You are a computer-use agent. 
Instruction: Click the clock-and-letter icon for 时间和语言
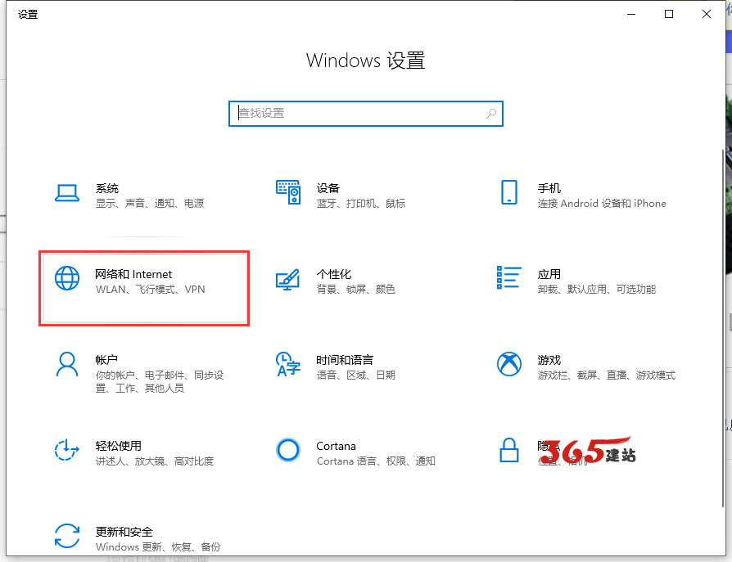[288, 364]
